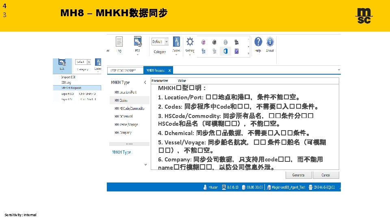Click the blue Help question mark icon
Screen dimensions: 390x219
(x=258, y=42)
